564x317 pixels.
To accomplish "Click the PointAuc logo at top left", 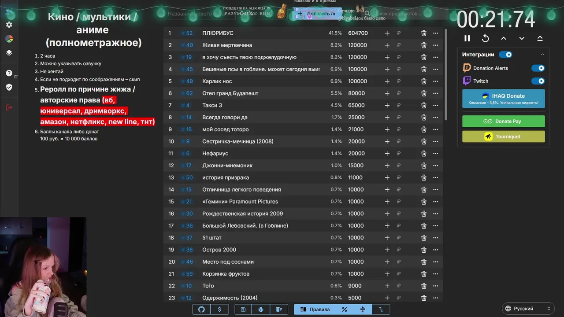I will point(9,11).
